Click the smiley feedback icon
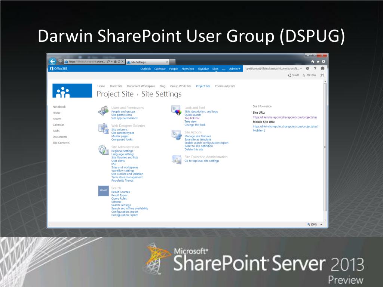 click(x=322, y=69)
